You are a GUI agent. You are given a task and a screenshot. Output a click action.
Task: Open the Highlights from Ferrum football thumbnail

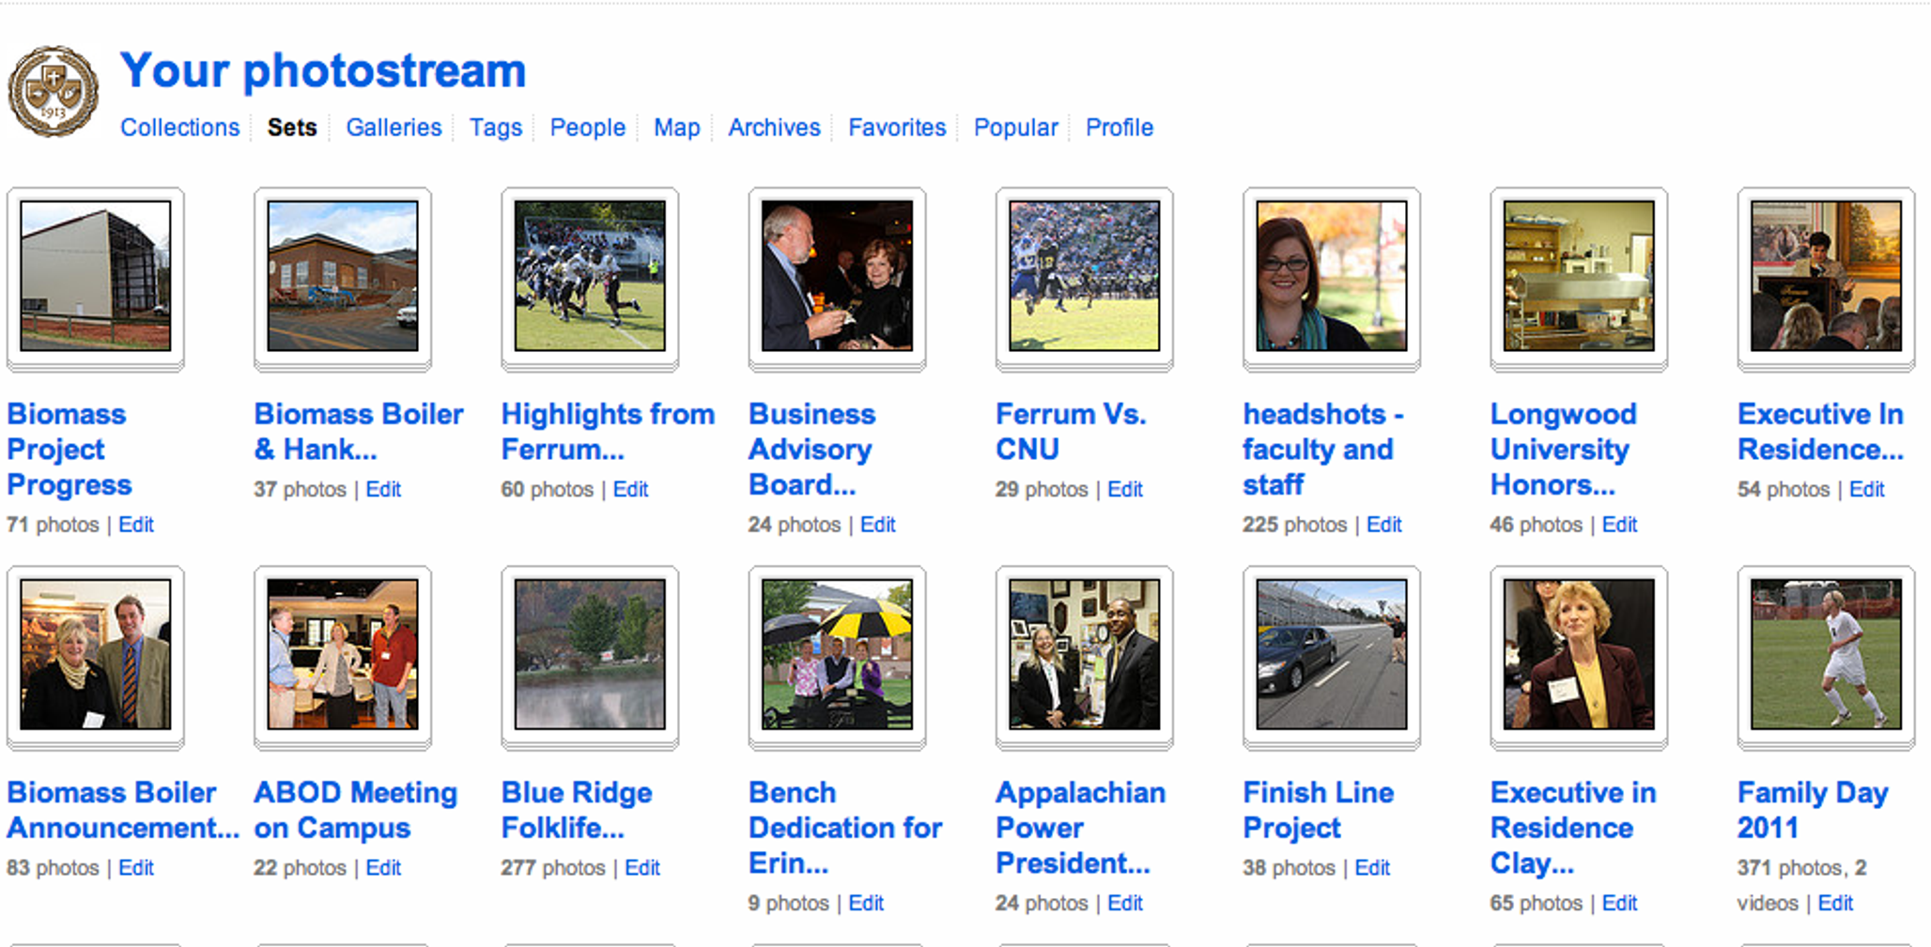point(590,276)
